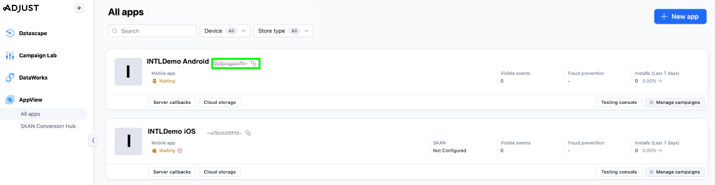Copy the INTLDemo iOS app token
This screenshot has height=185, width=715.
tap(248, 133)
